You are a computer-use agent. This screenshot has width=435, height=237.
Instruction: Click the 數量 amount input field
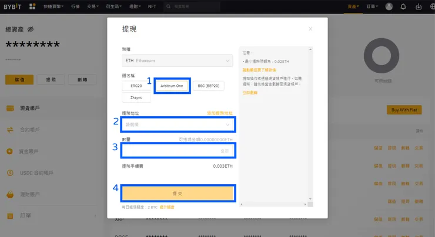point(178,151)
